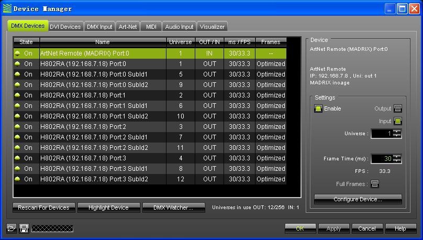Screen dimensions: 423x240
Task: Switch to the DMX Devices tab
Action: [28, 26]
